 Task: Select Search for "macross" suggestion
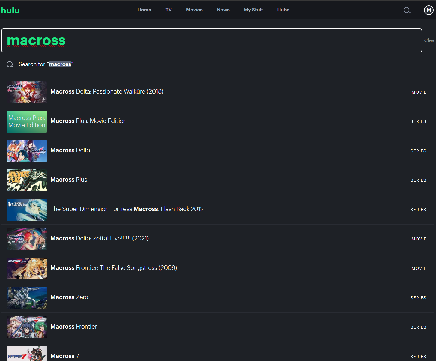[46, 64]
